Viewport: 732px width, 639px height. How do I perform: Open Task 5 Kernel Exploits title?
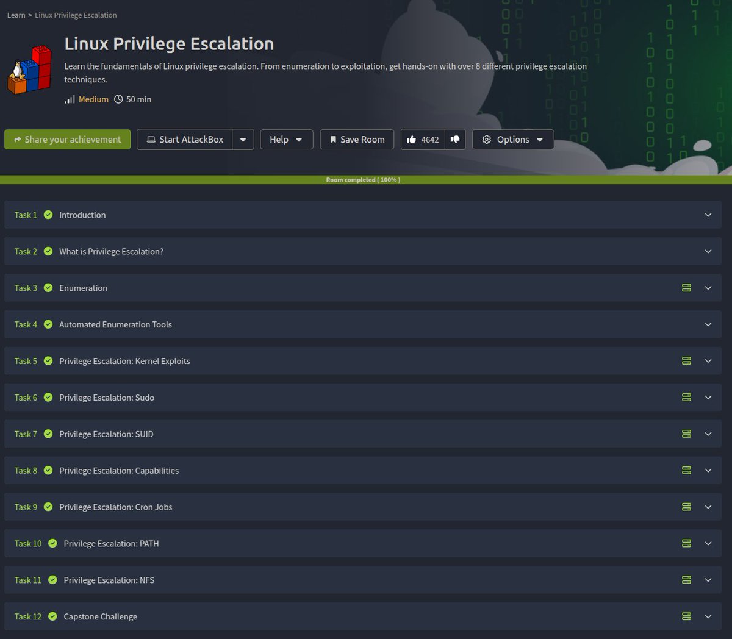(x=124, y=361)
